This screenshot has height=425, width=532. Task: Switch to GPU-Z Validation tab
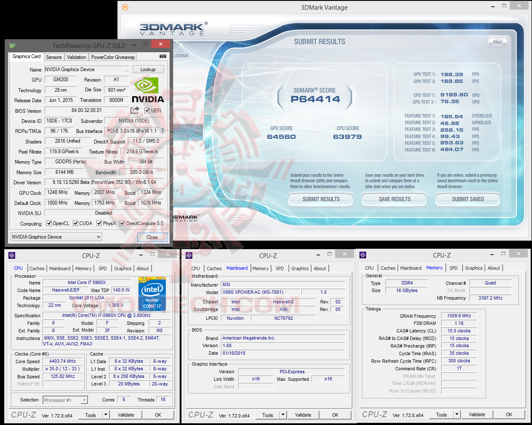click(x=76, y=57)
